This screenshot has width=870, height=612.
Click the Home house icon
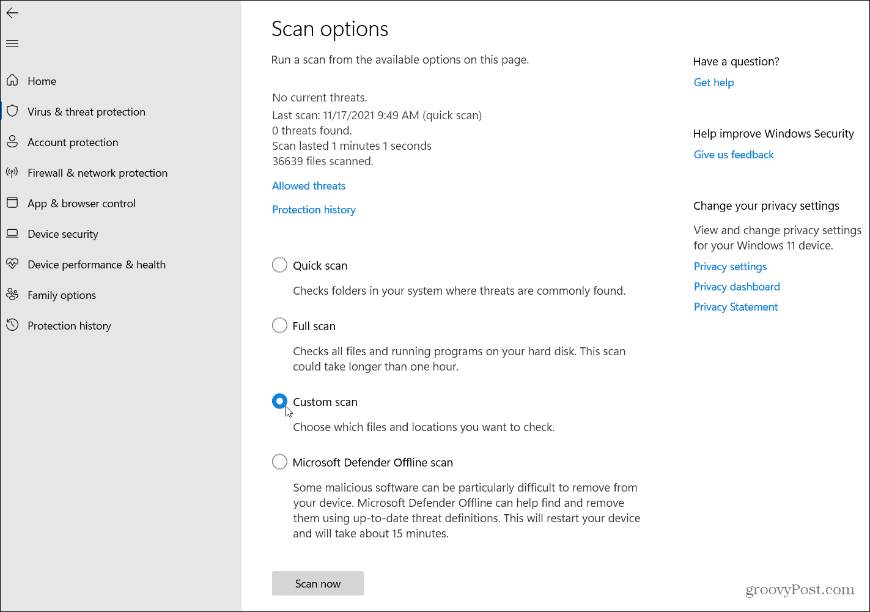tap(12, 81)
